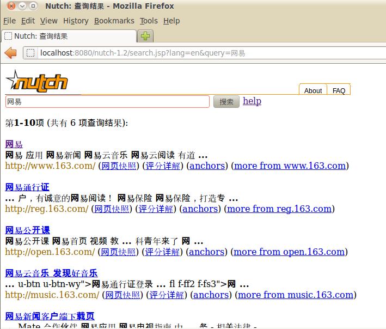Image resolution: width=386 pixels, height=329 pixels.
Task: Click the site identity icon in the address bar
Action: [x=30, y=53]
